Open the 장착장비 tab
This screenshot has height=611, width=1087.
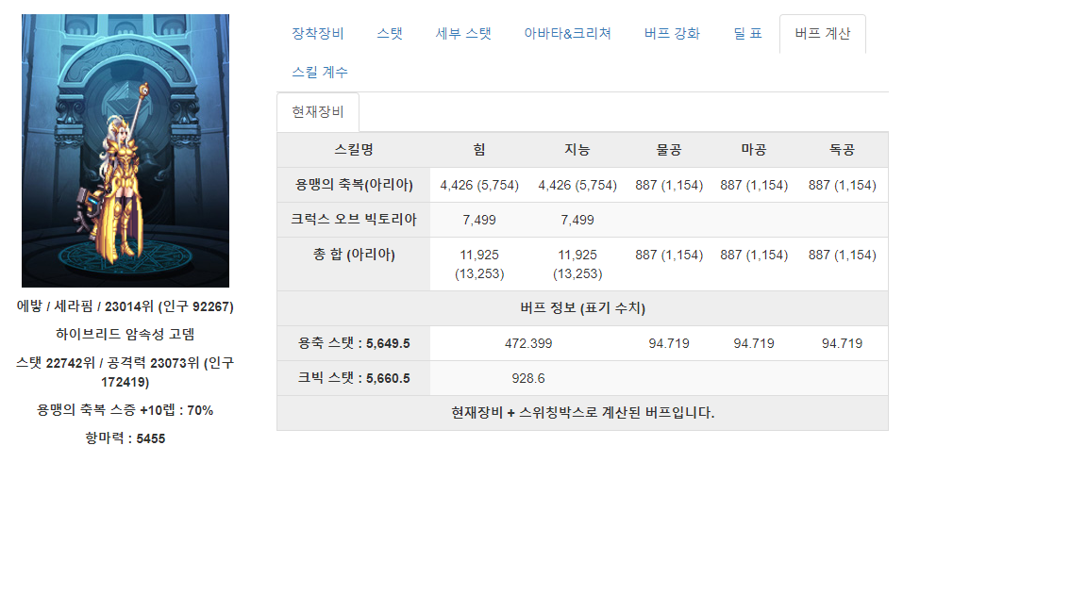click(317, 33)
